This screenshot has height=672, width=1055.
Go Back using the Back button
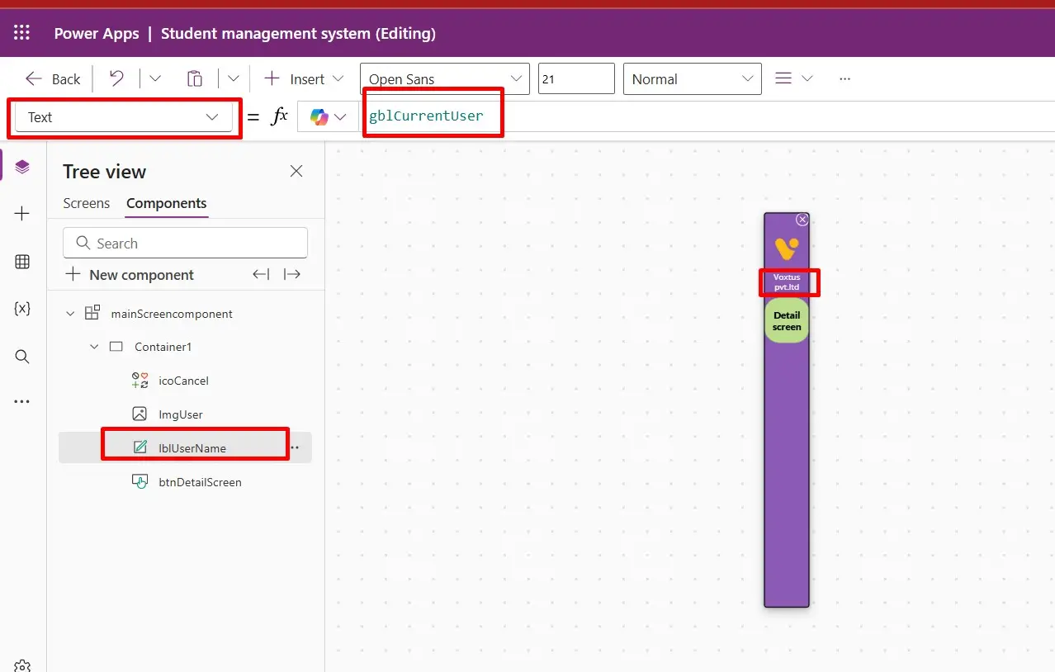[x=53, y=78]
